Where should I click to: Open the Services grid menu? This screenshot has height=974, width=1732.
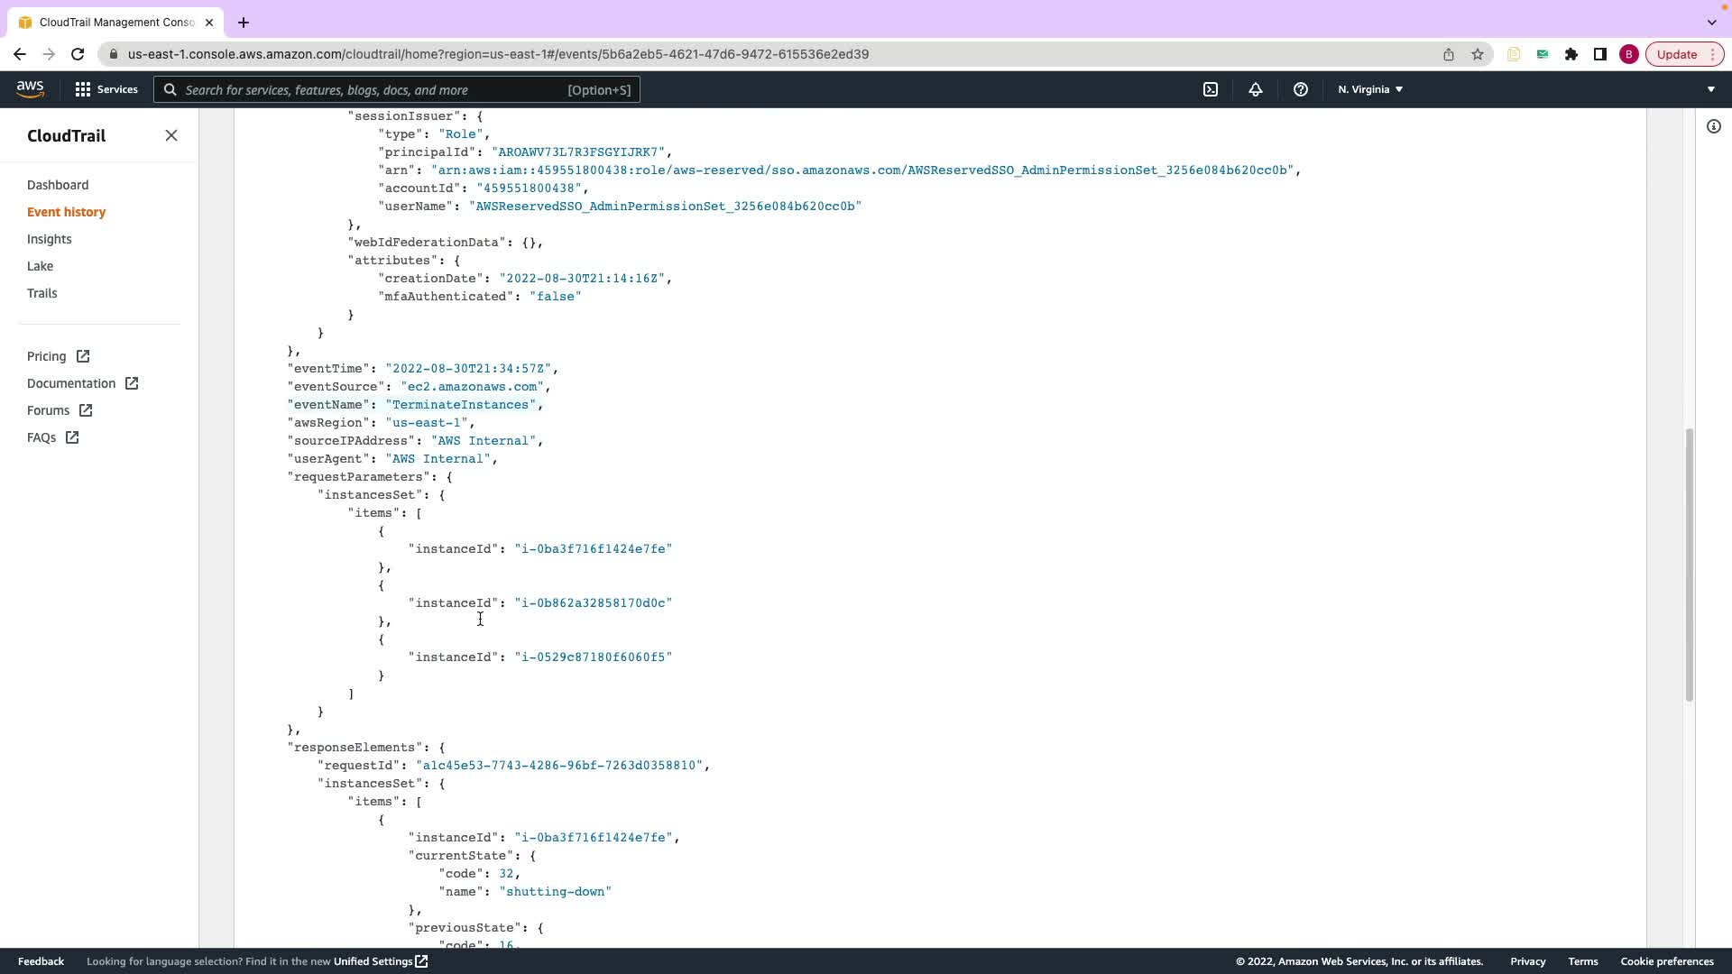106,89
